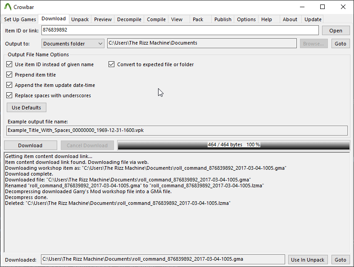Click the example output file name field
This screenshot has width=354, height=267.
[x=177, y=131]
